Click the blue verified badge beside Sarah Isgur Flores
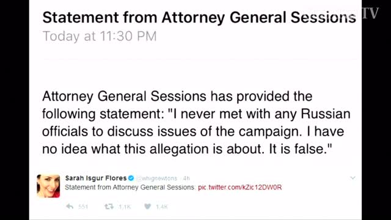 (x=131, y=178)
